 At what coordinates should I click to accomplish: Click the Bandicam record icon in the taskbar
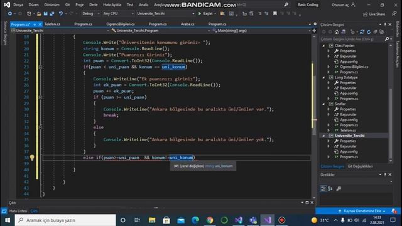click(x=282, y=220)
